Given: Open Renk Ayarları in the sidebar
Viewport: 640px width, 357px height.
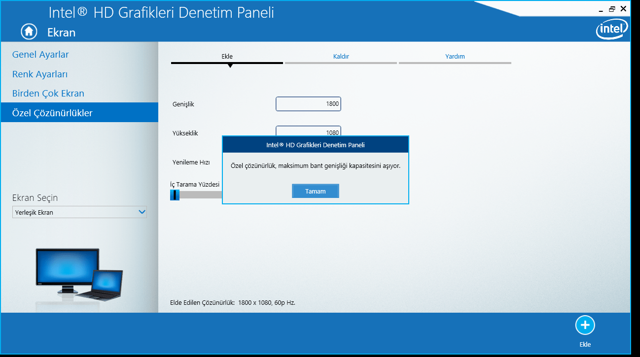Looking at the screenshot, I should click(x=40, y=74).
